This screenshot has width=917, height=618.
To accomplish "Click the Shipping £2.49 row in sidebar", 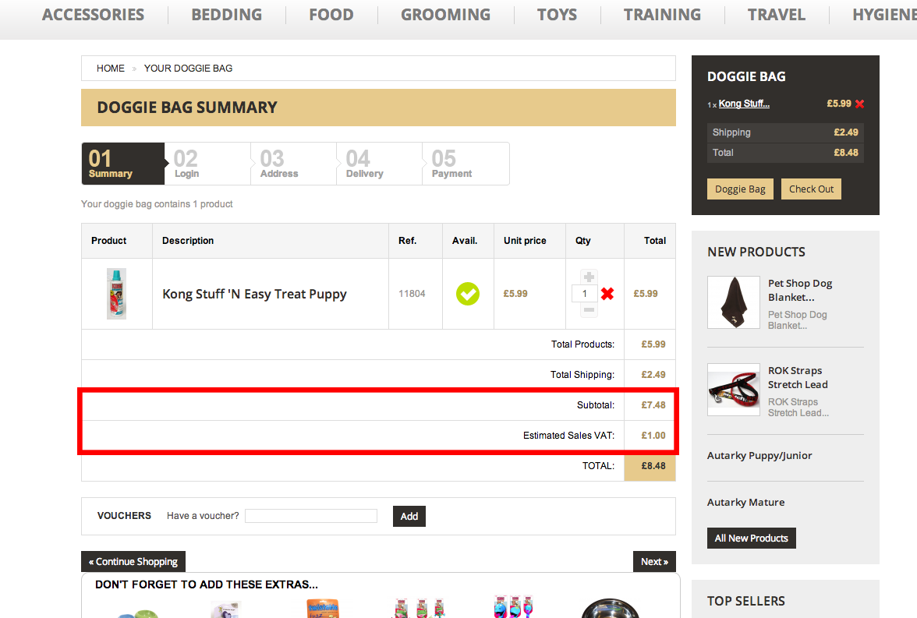I will point(784,132).
